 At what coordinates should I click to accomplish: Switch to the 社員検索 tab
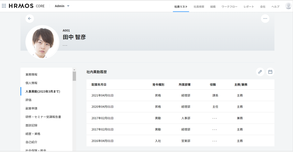click(x=199, y=7)
